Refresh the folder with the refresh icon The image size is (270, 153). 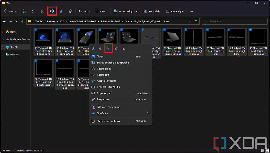click(196, 21)
